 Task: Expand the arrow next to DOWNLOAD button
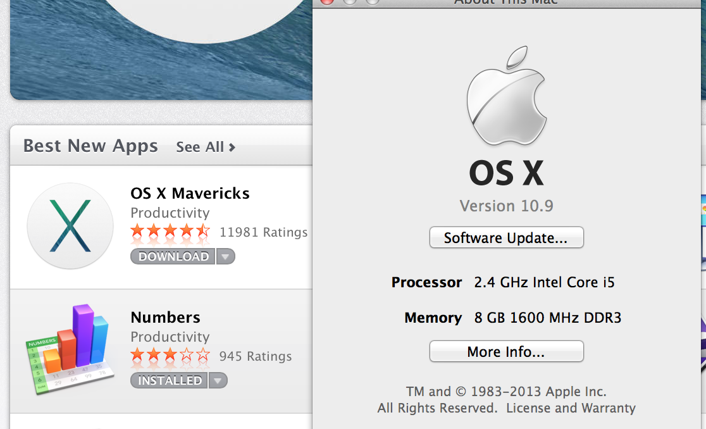pos(226,256)
